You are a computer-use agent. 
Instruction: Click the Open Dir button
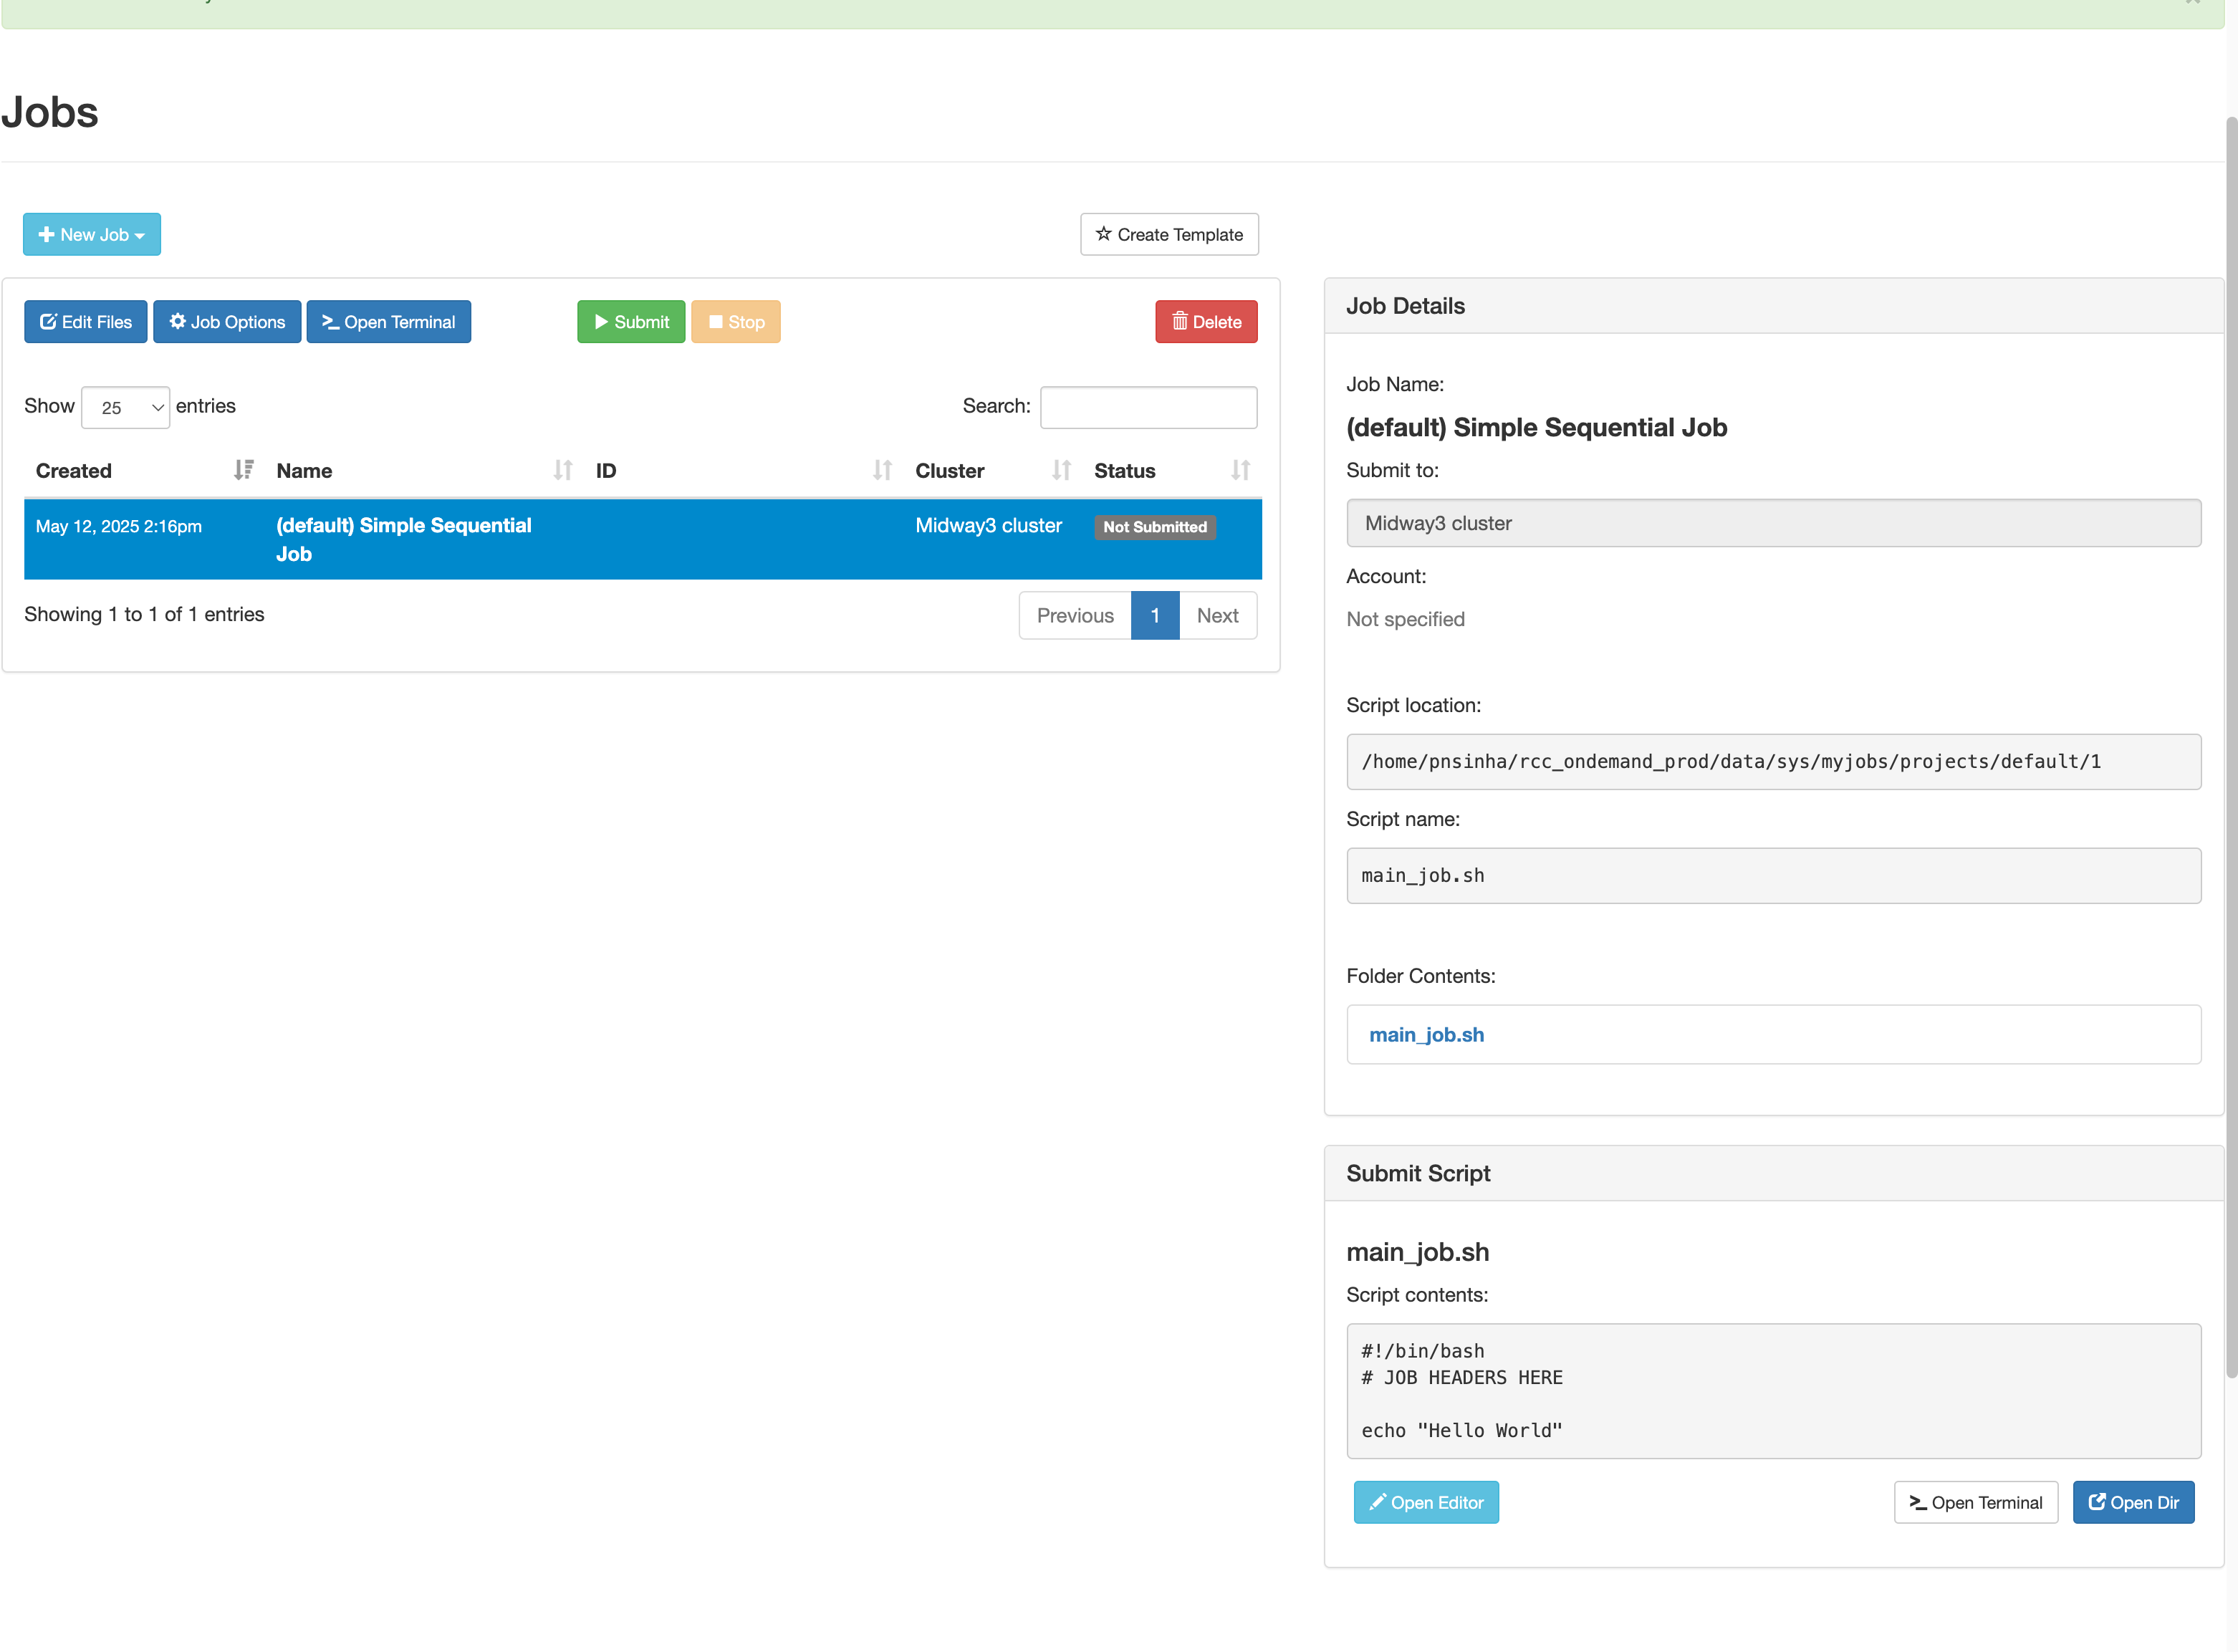coord(2133,1502)
